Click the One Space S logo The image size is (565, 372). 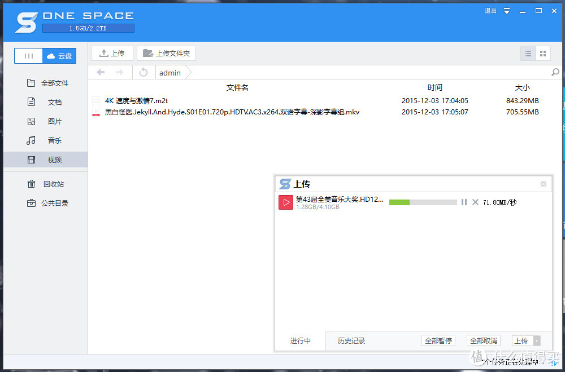pyautogui.click(x=27, y=23)
